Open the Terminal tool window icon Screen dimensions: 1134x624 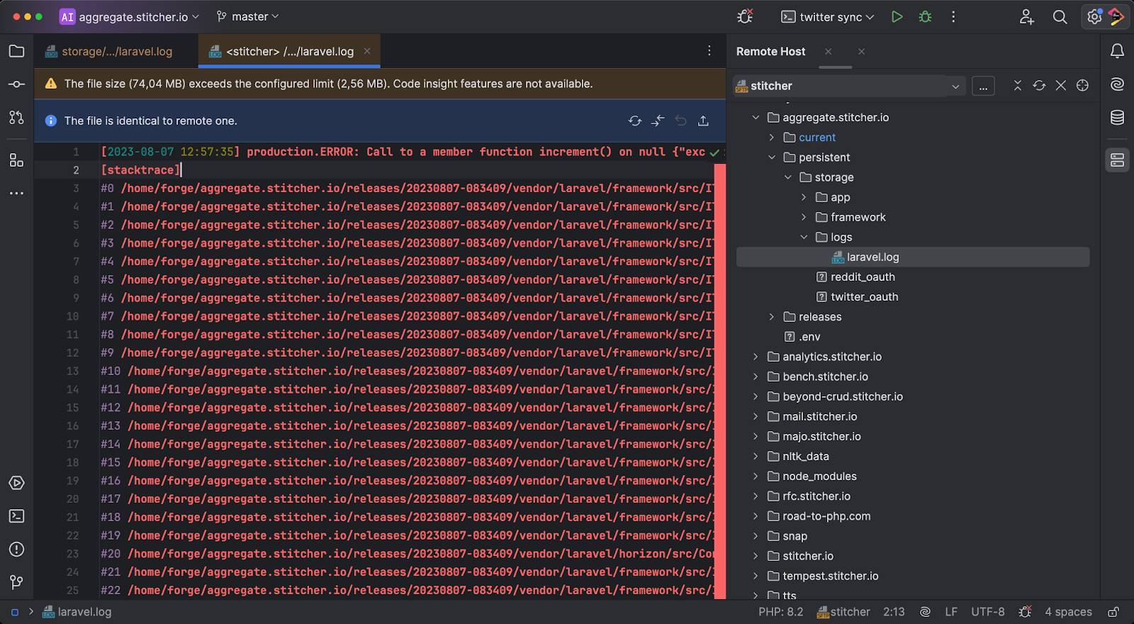click(16, 516)
